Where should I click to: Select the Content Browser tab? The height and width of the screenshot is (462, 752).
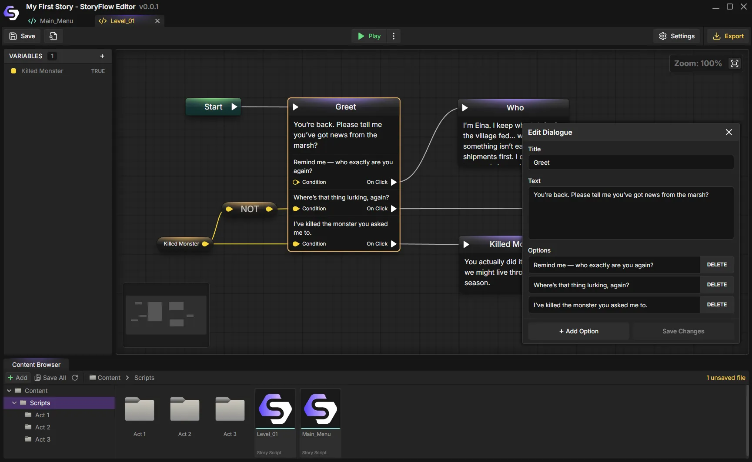pos(36,365)
